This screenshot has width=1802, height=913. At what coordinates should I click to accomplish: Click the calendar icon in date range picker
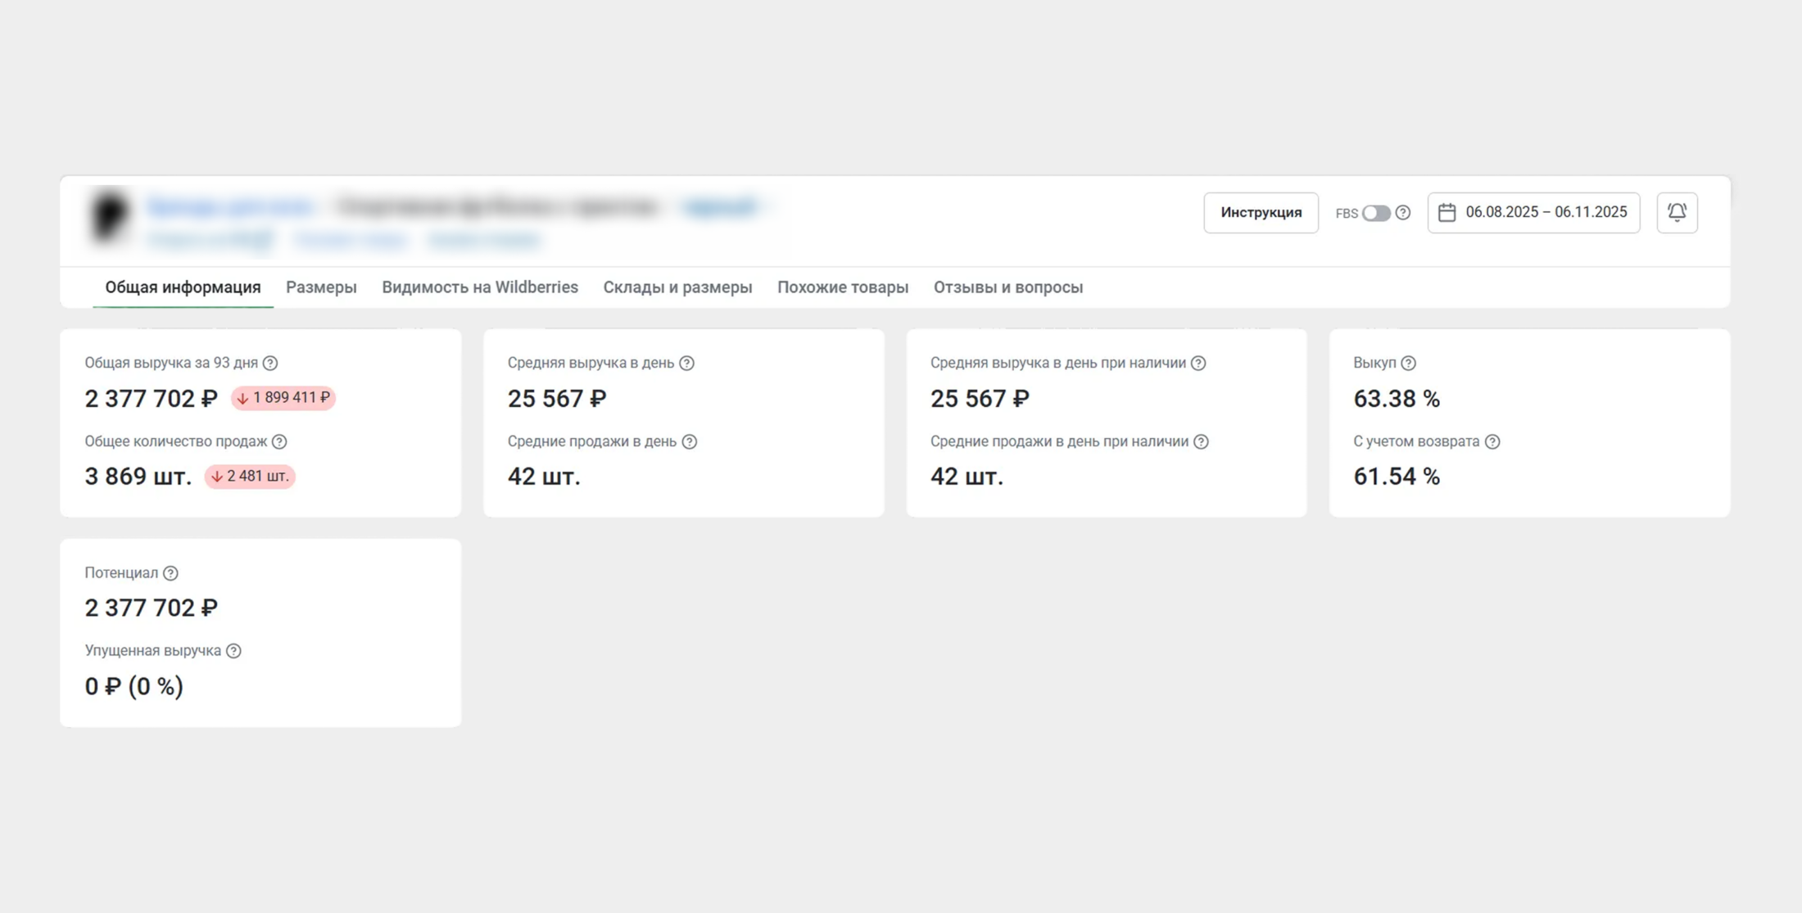click(1448, 212)
